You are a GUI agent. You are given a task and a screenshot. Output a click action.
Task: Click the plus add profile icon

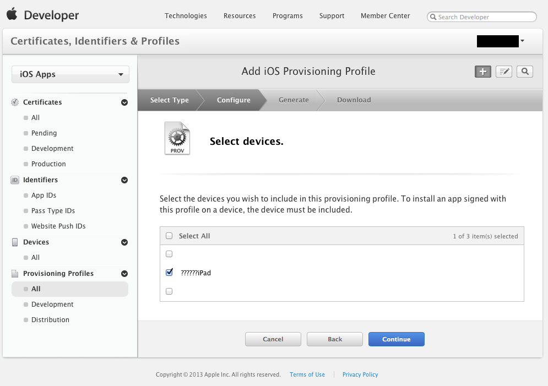click(x=482, y=72)
